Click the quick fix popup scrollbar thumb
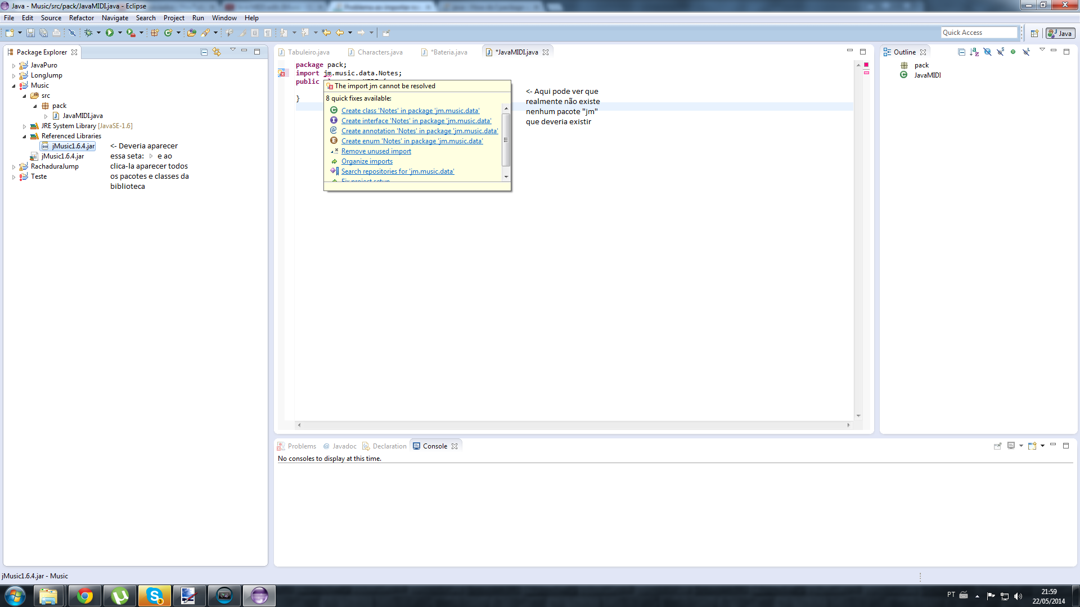 [x=506, y=139]
